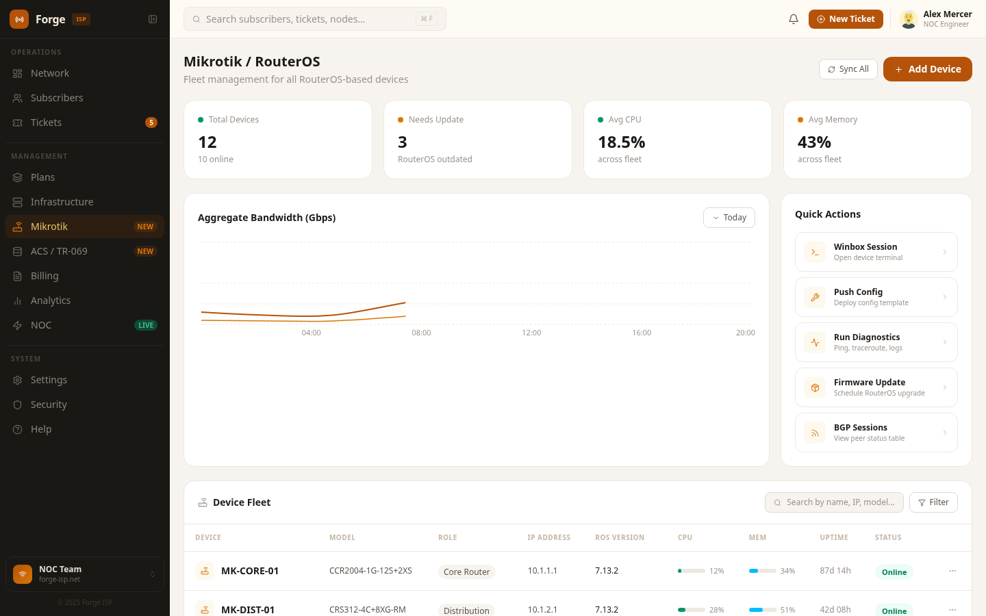Expand the Push Config action chevron
Screen dimensions: 986x616
click(x=945, y=297)
